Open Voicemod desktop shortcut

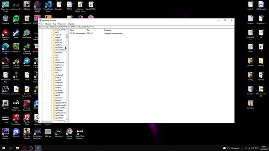pyautogui.click(x=59, y=133)
